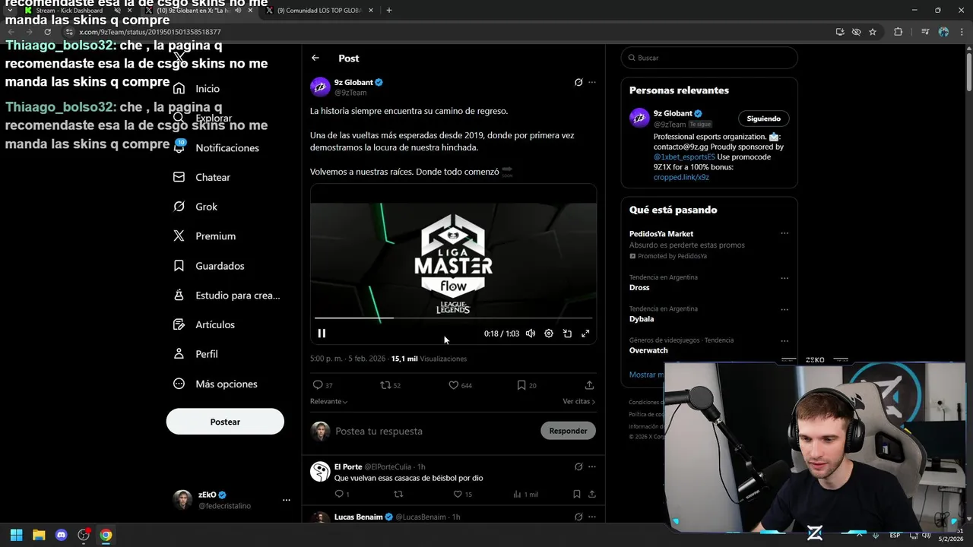This screenshot has height=547, width=973.
Task: Open more menu for Dross trend
Action: 784,278
